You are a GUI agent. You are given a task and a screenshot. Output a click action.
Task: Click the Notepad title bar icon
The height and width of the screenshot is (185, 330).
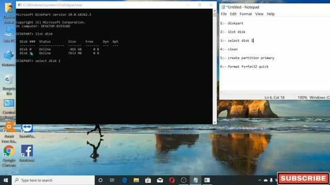[223, 7]
